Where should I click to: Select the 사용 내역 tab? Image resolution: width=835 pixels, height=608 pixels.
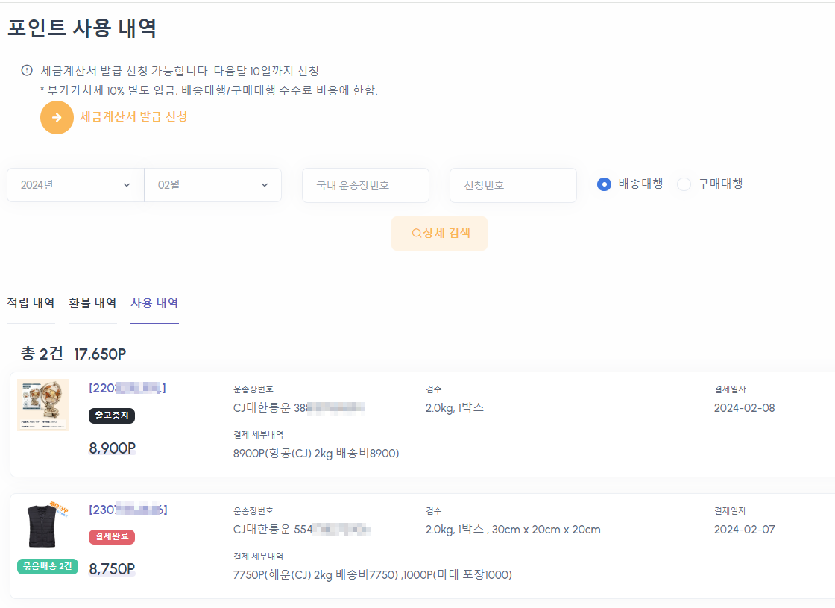pyautogui.click(x=154, y=303)
